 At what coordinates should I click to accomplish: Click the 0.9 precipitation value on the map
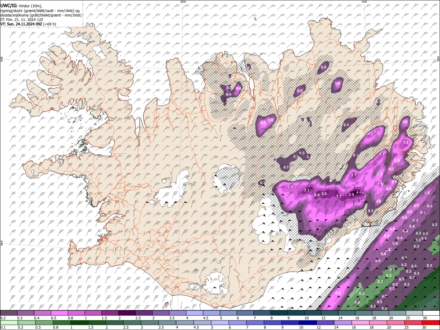coord(379,174)
